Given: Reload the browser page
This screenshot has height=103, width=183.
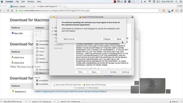Looking at the screenshot, I should click(8, 11).
